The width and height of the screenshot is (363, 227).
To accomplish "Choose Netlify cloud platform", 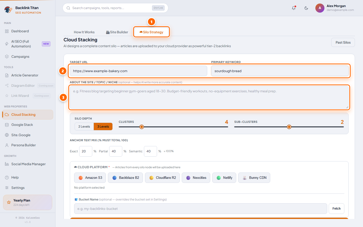I will pyautogui.click(x=224, y=178).
